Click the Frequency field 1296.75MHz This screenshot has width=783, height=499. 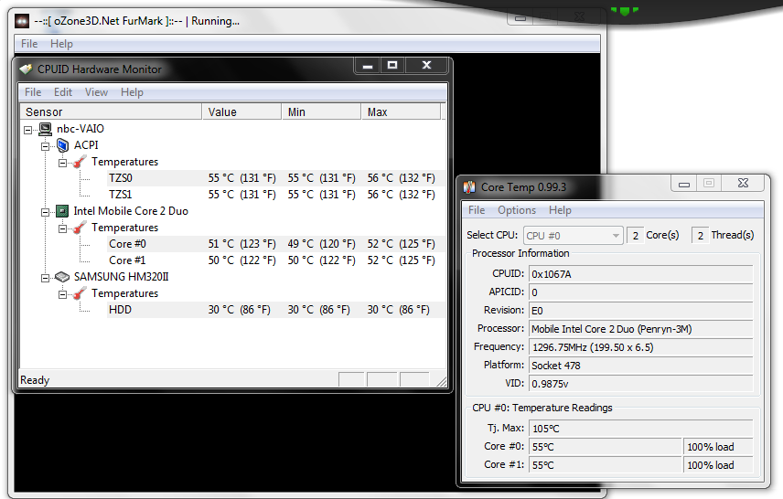(640, 347)
